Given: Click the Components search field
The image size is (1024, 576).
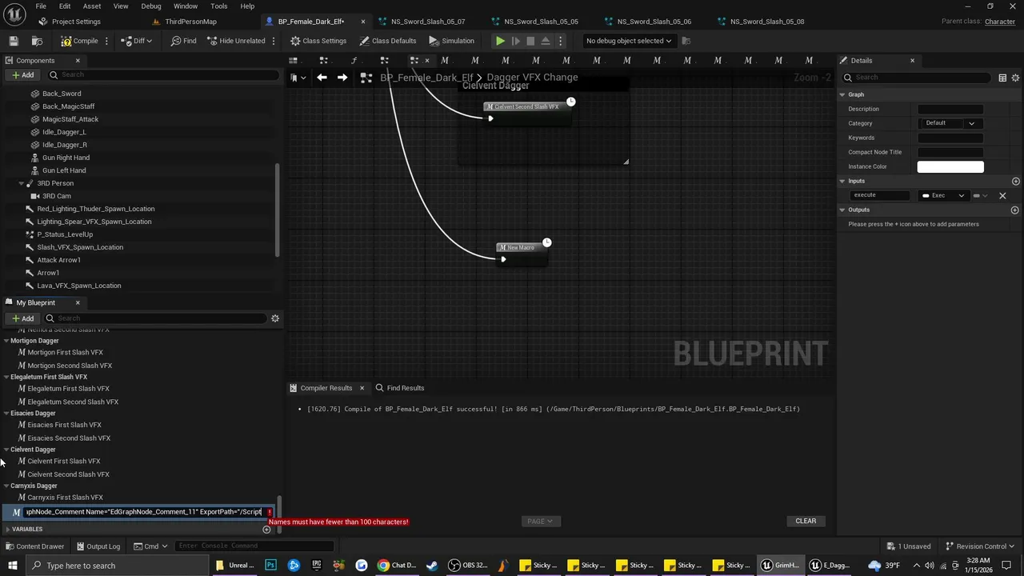Looking at the screenshot, I should (164, 74).
